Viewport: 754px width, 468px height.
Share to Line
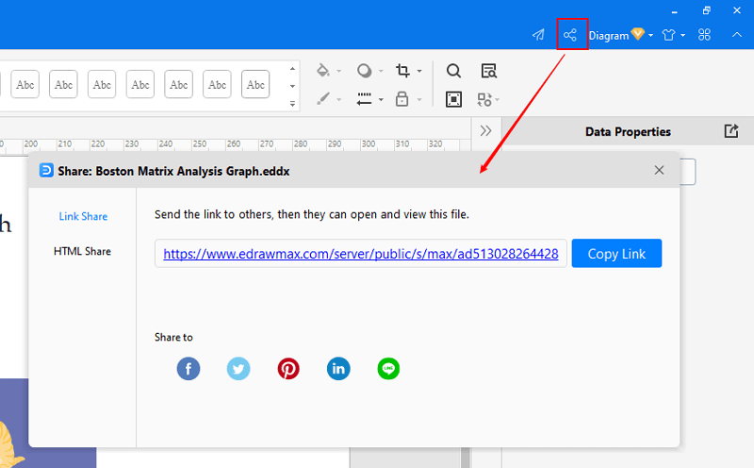pyautogui.click(x=388, y=369)
